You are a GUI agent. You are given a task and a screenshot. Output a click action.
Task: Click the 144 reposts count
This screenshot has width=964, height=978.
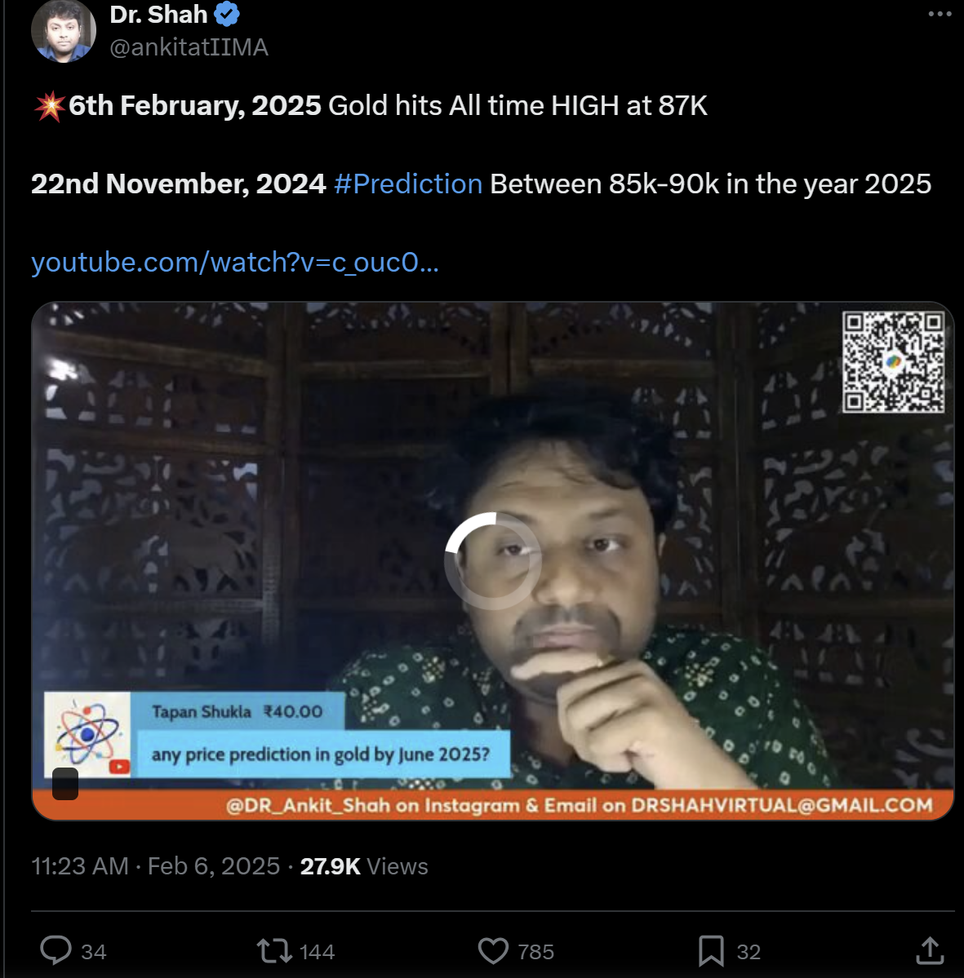pyautogui.click(x=317, y=952)
